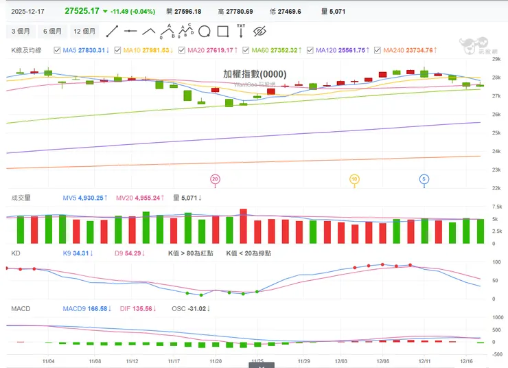The image size is (508, 368).
Task: Select the rectangle drawing tool
Action: (223, 32)
